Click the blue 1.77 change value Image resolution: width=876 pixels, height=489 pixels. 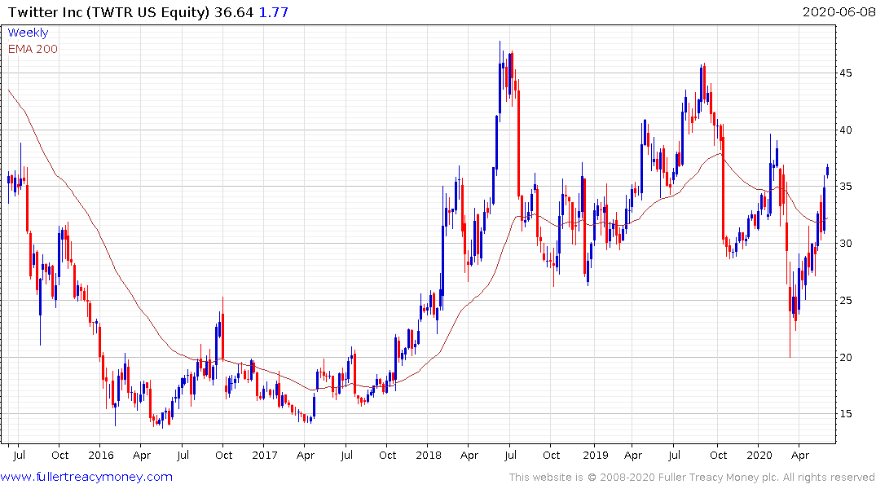[x=274, y=12]
